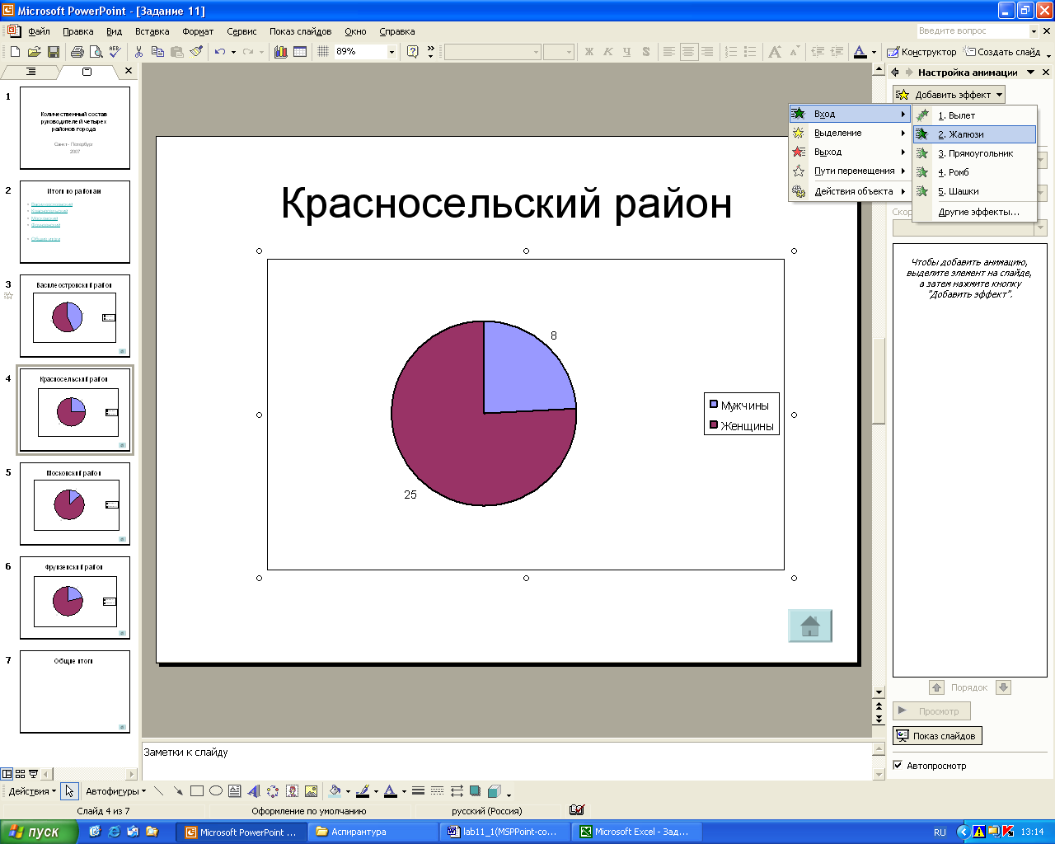This screenshot has width=1055, height=844.
Task: Run the spelling check icon
Action: (115, 52)
